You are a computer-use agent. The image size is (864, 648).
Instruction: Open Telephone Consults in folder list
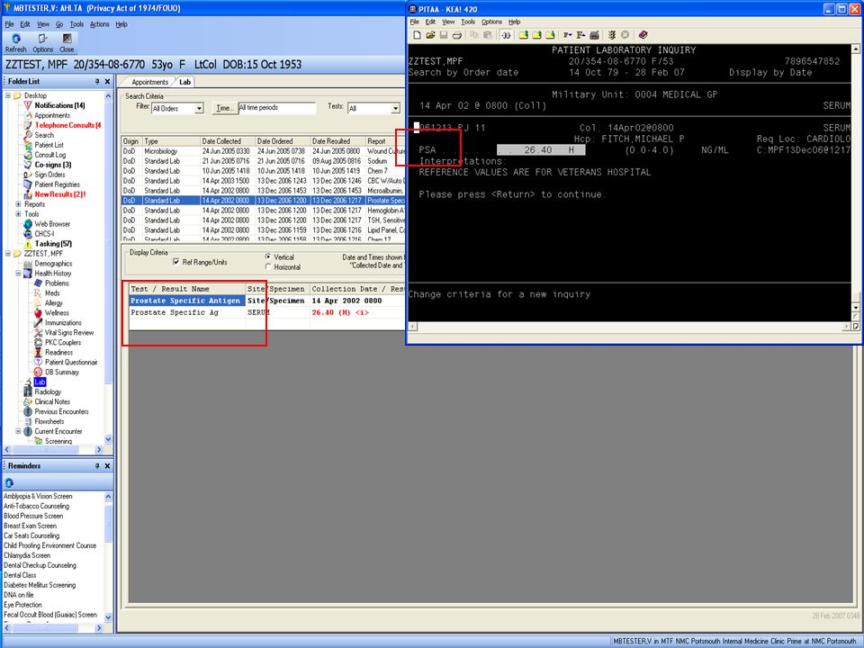point(67,125)
